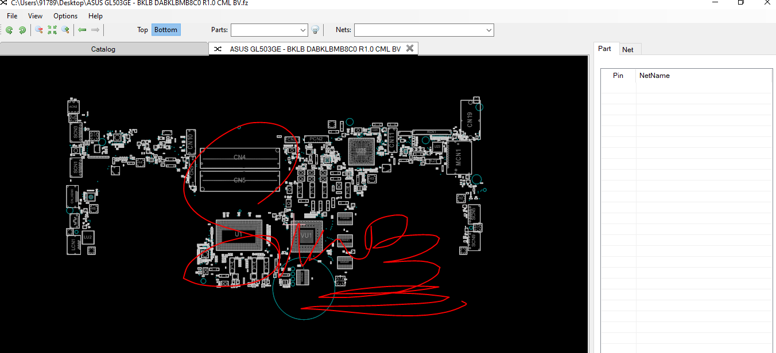Click the fit-to-window green arrows icon
This screenshot has height=353, width=776.
[x=52, y=30]
